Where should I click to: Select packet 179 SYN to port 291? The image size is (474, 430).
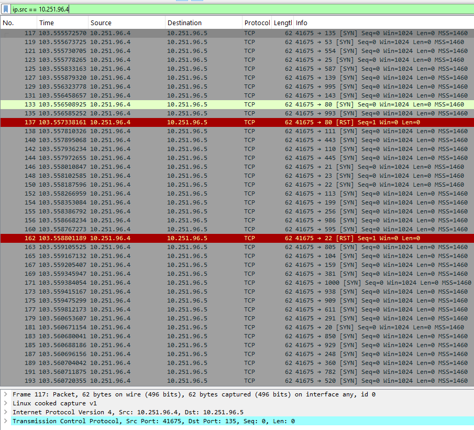click(x=237, y=319)
